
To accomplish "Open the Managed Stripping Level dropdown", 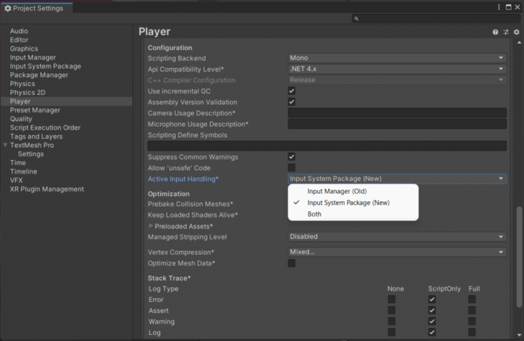I will (x=397, y=237).
